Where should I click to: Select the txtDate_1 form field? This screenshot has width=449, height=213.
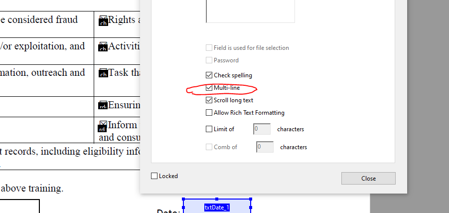(217, 206)
